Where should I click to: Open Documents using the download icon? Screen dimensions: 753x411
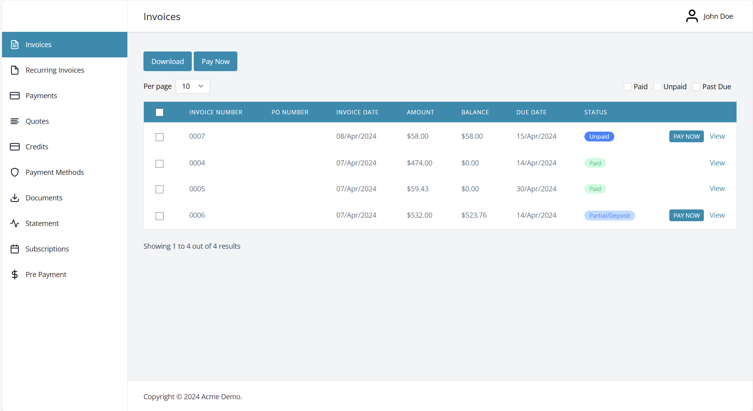[x=15, y=198]
